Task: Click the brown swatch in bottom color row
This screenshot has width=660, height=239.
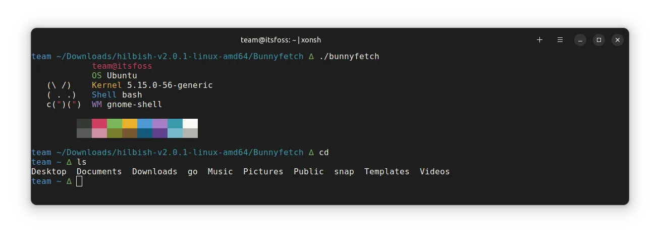Action: [x=130, y=133]
